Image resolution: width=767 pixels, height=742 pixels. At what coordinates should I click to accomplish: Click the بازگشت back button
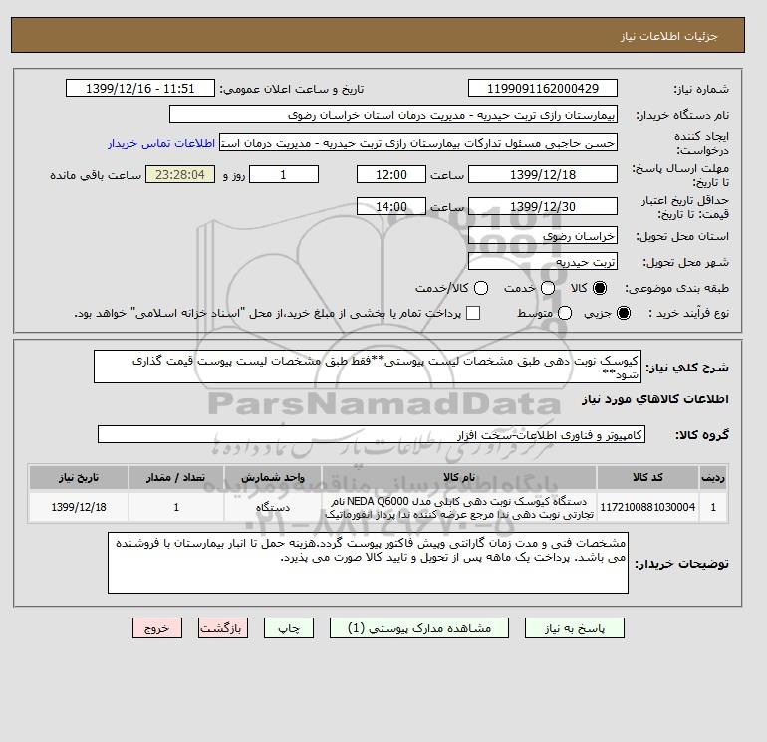tap(223, 628)
